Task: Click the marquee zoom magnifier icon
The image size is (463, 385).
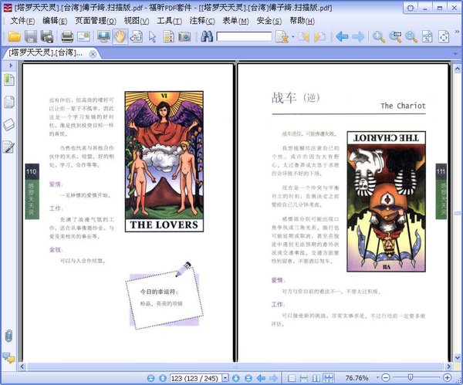Action: pos(395,37)
